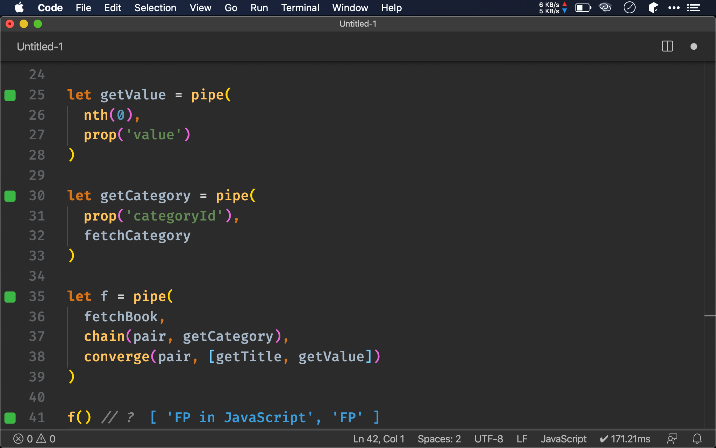This screenshot has height=448, width=716.
Task: Click 'Ln 42, Col 1' to go to line
Action: (379, 439)
